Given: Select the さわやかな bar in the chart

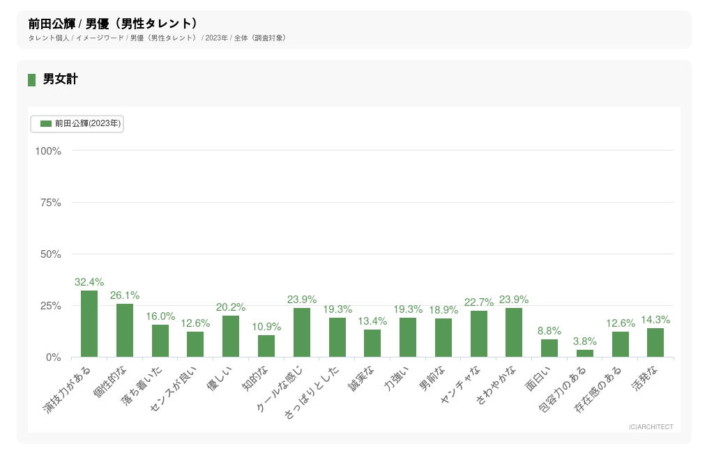Looking at the screenshot, I should 514,332.
